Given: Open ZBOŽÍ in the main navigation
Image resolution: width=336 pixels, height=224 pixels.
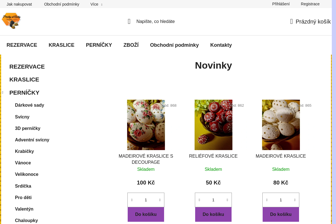Looking at the screenshot, I should [131, 45].
